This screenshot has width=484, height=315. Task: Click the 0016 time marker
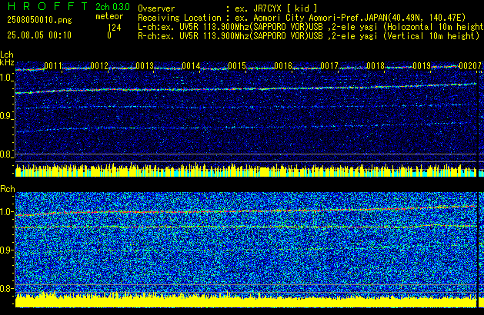(283, 66)
